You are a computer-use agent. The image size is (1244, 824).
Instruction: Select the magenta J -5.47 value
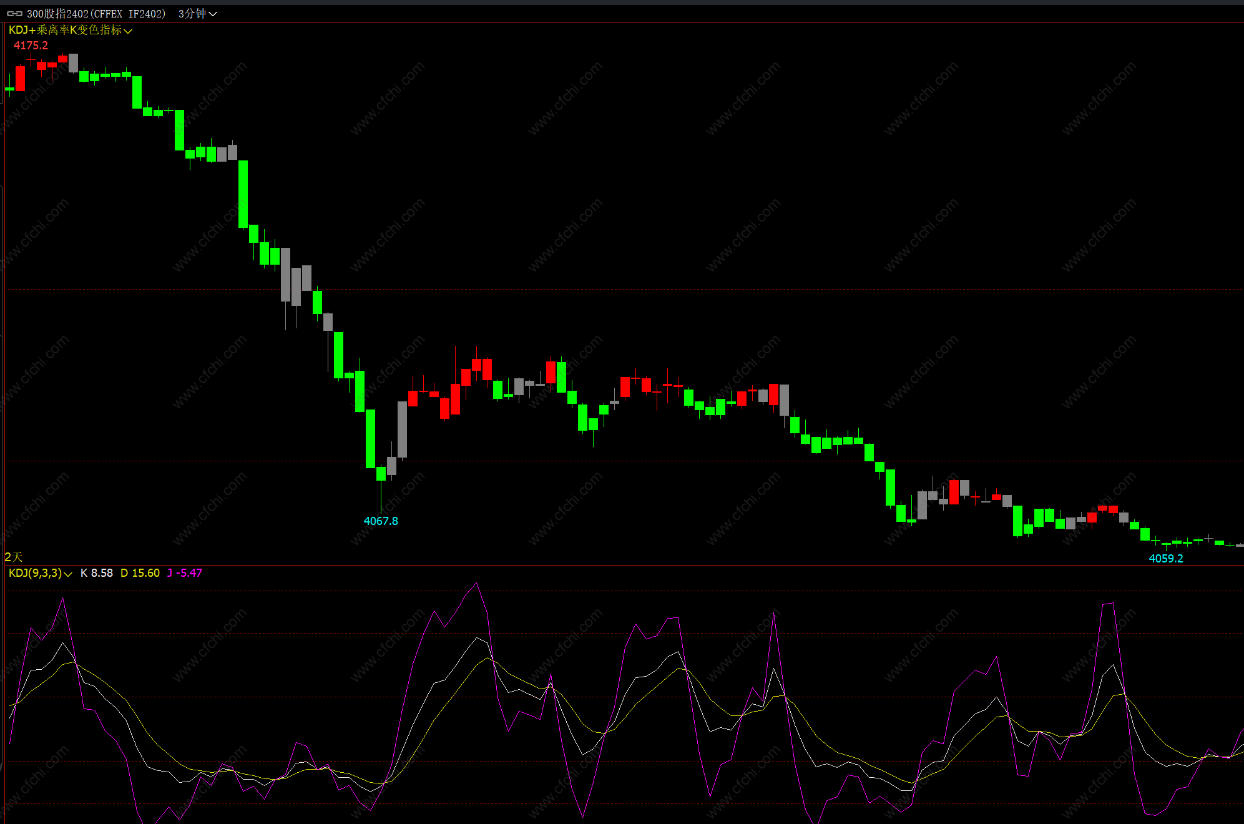click(x=185, y=573)
